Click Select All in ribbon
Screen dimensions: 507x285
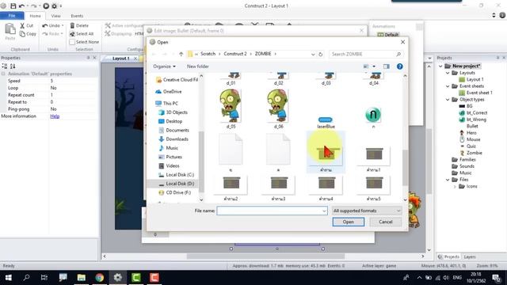pos(82,33)
